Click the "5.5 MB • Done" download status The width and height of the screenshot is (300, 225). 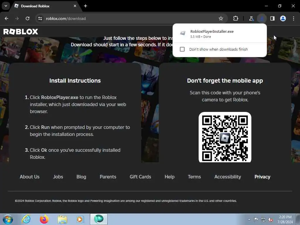click(x=201, y=37)
